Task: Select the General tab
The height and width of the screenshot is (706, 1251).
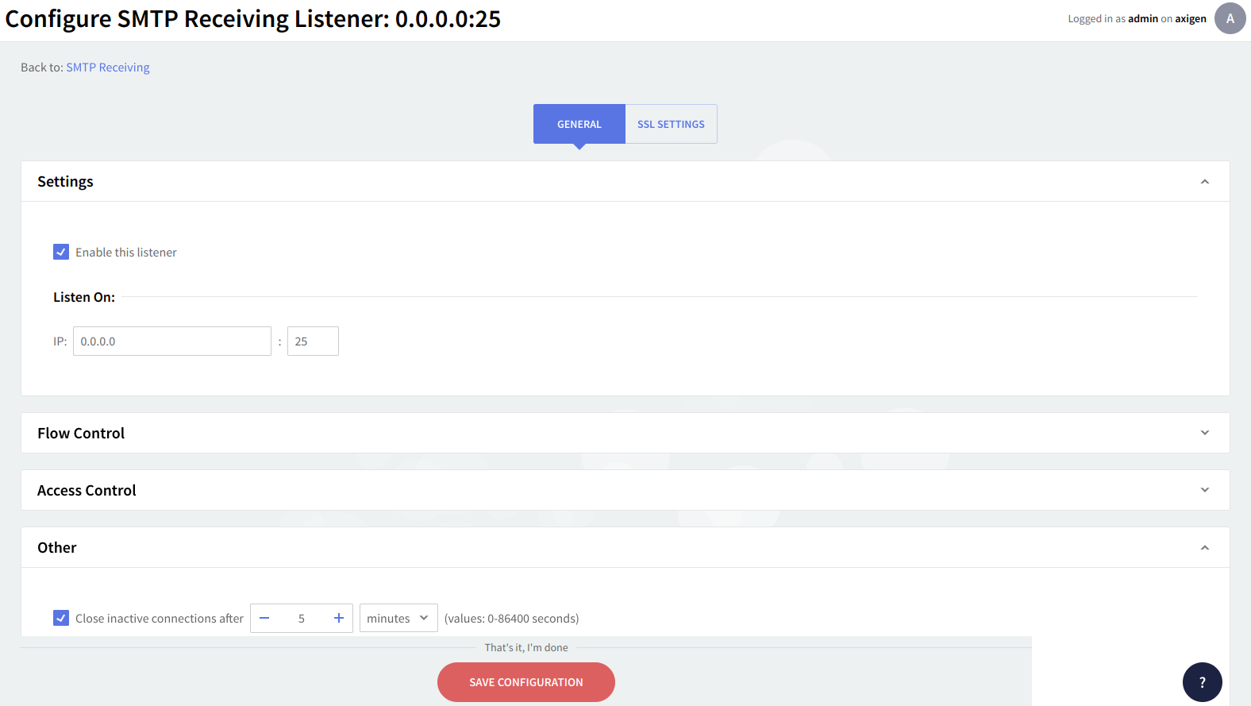Action: (x=579, y=125)
